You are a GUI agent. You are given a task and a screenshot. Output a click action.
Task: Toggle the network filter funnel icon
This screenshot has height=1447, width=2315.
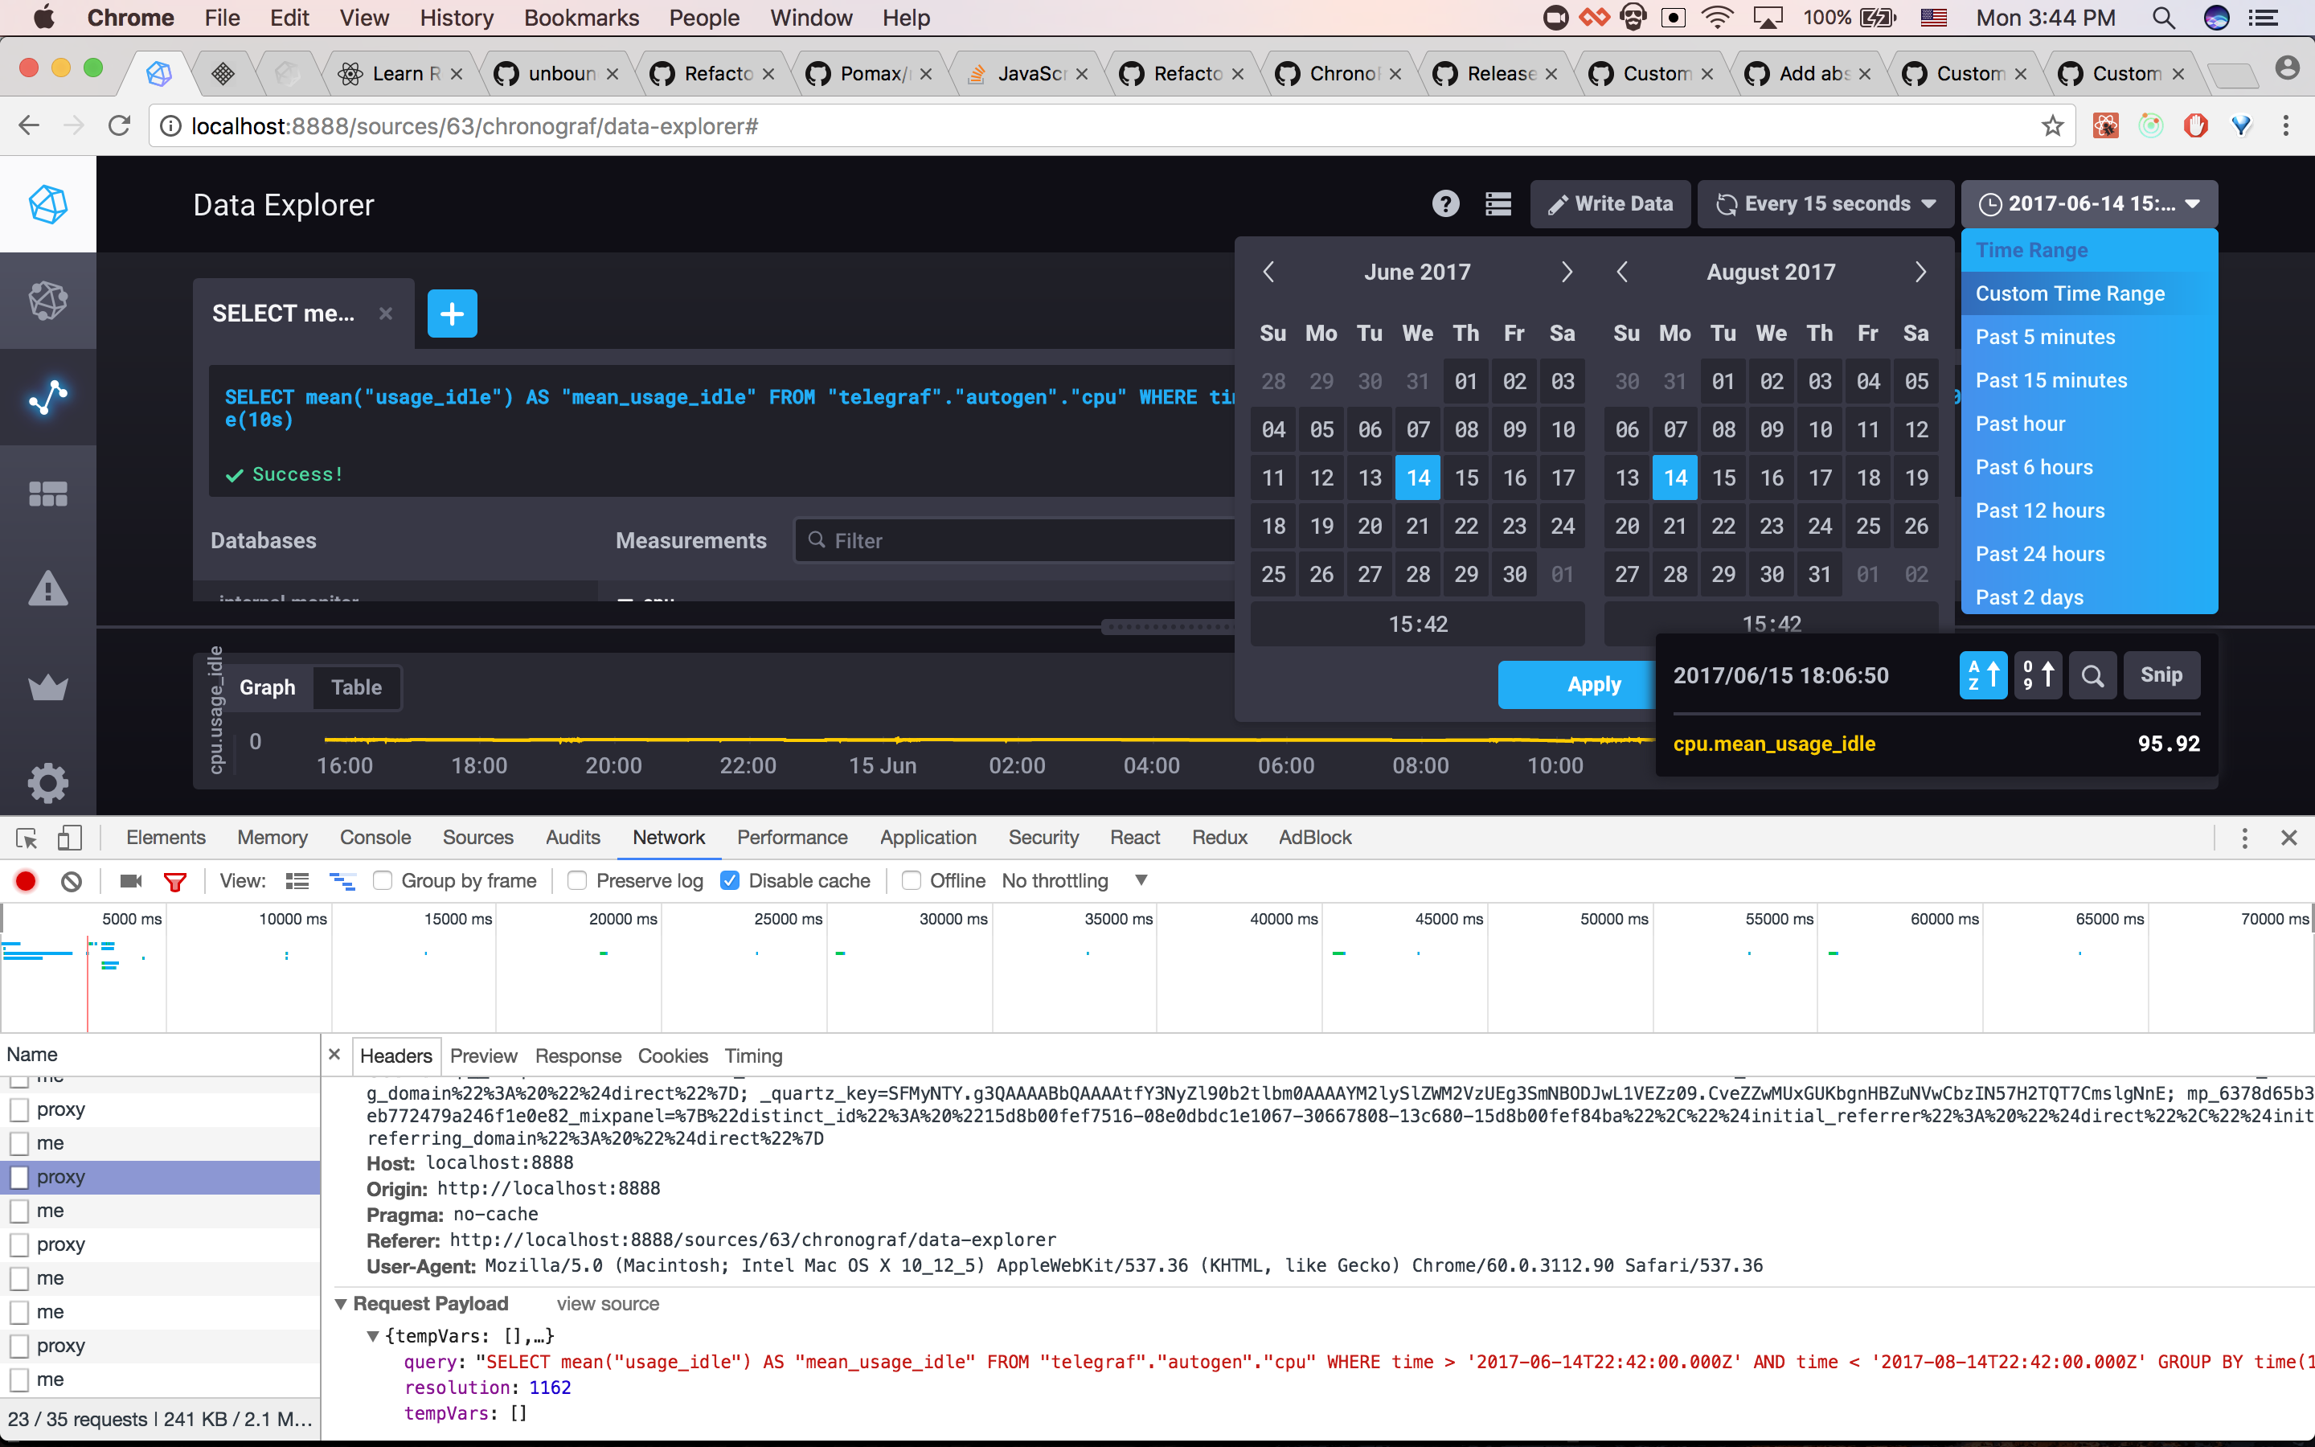pos(175,880)
